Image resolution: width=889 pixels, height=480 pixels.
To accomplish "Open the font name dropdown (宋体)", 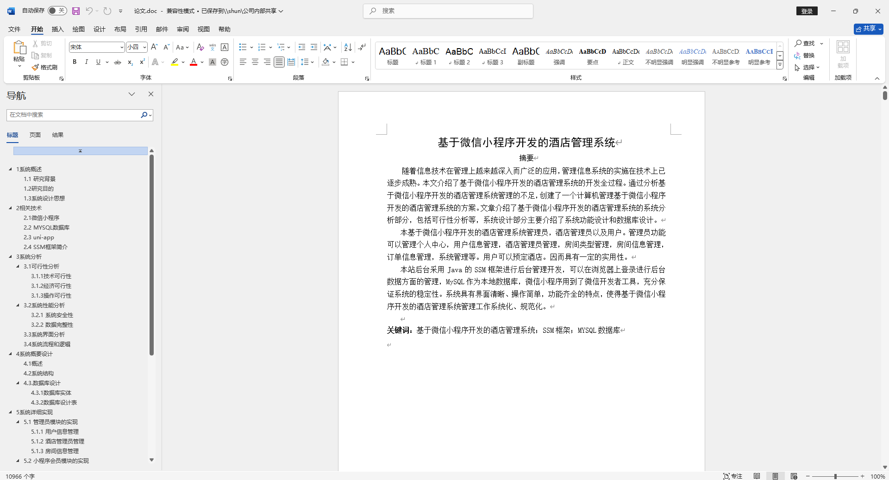I will (122, 47).
